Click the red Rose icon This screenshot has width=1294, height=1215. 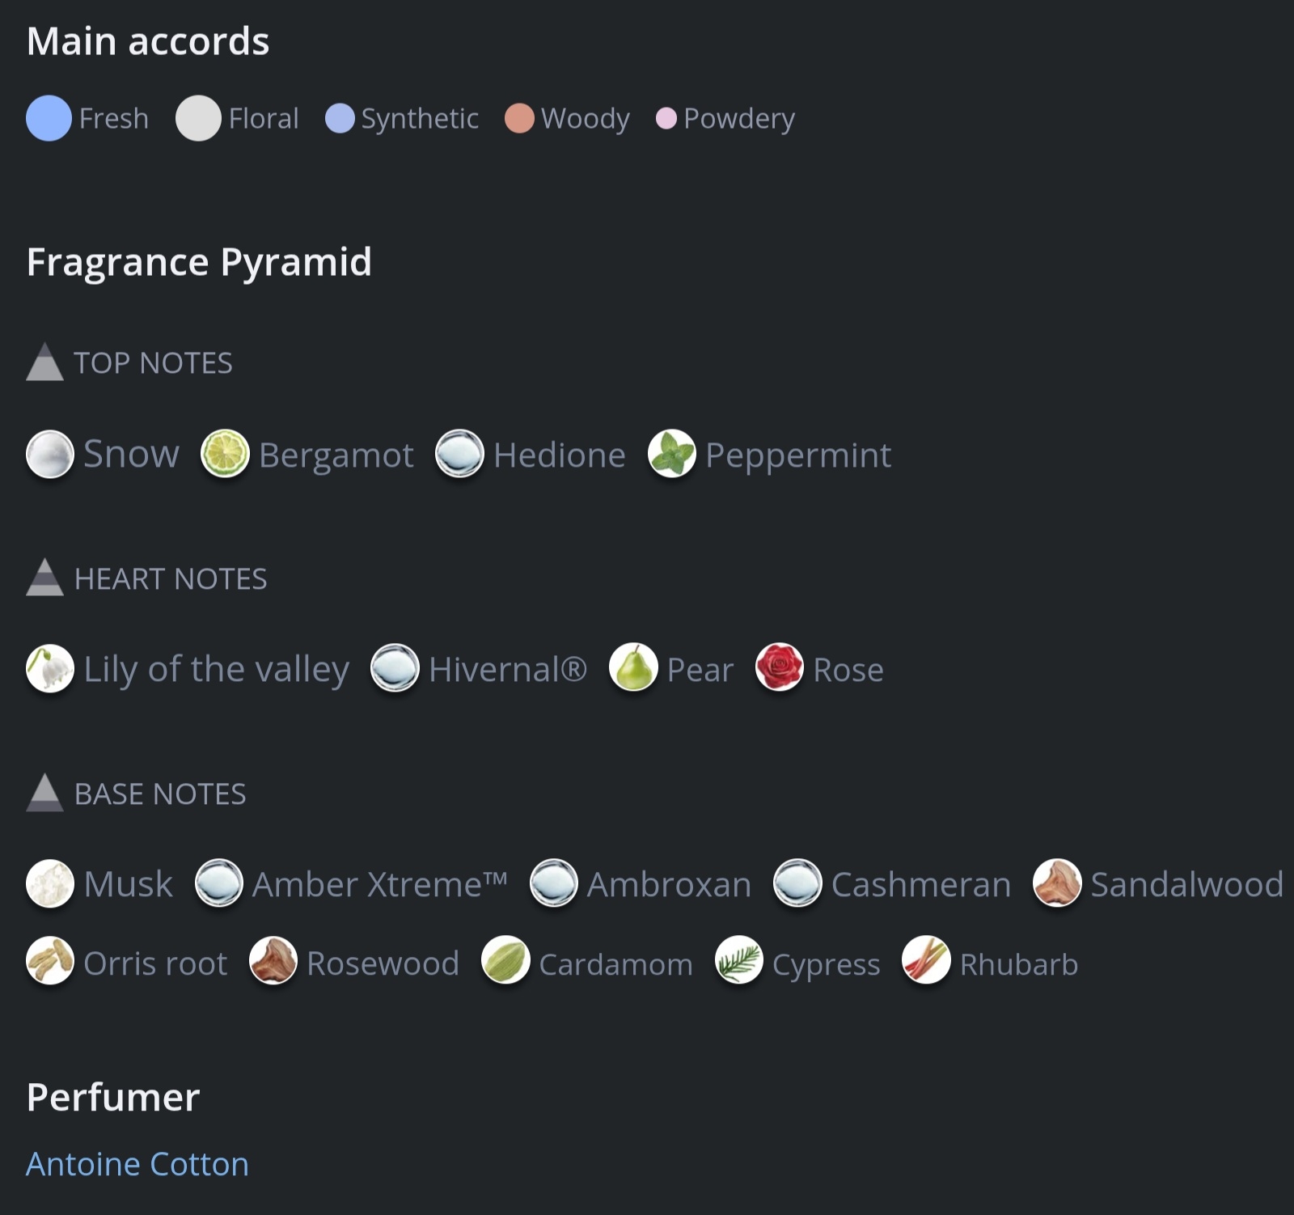point(780,669)
